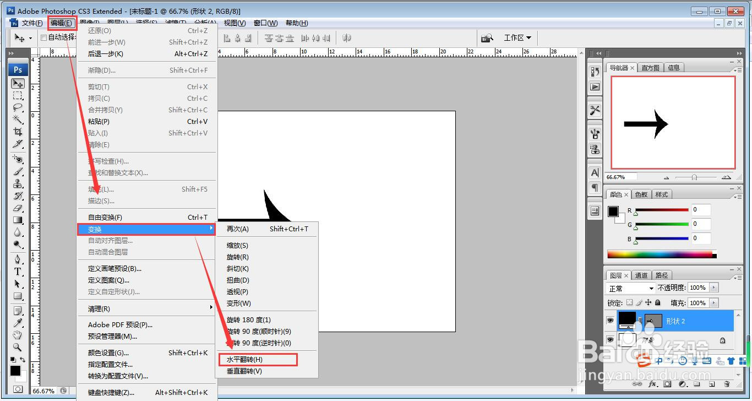Screen dimensions: 752x401
Task: Click the add layer style fx icon
Action: coord(653,384)
